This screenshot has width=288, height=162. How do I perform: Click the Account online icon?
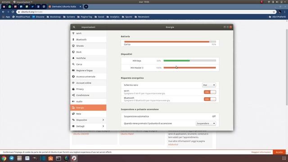point(73,83)
